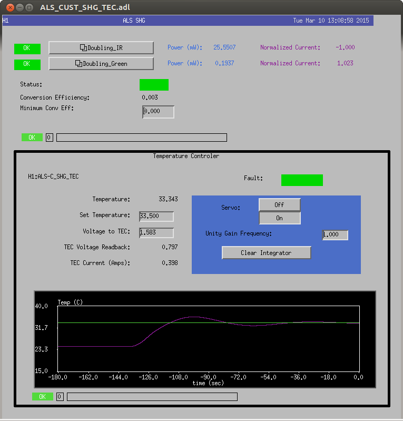Image resolution: width=403 pixels, height=421 pixels.
Task: Edit the Voltage to TEC field
Action: point(156,232)
